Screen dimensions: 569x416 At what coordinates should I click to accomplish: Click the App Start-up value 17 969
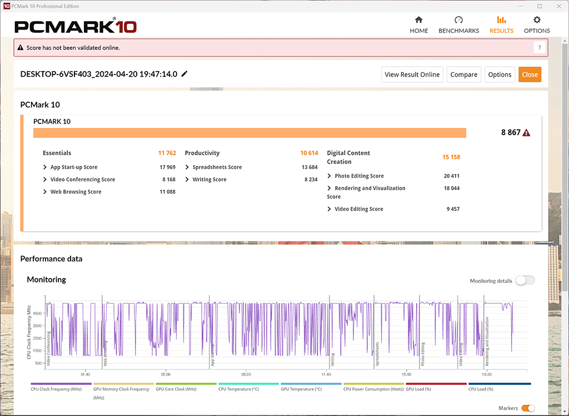[x=167, y=167]
